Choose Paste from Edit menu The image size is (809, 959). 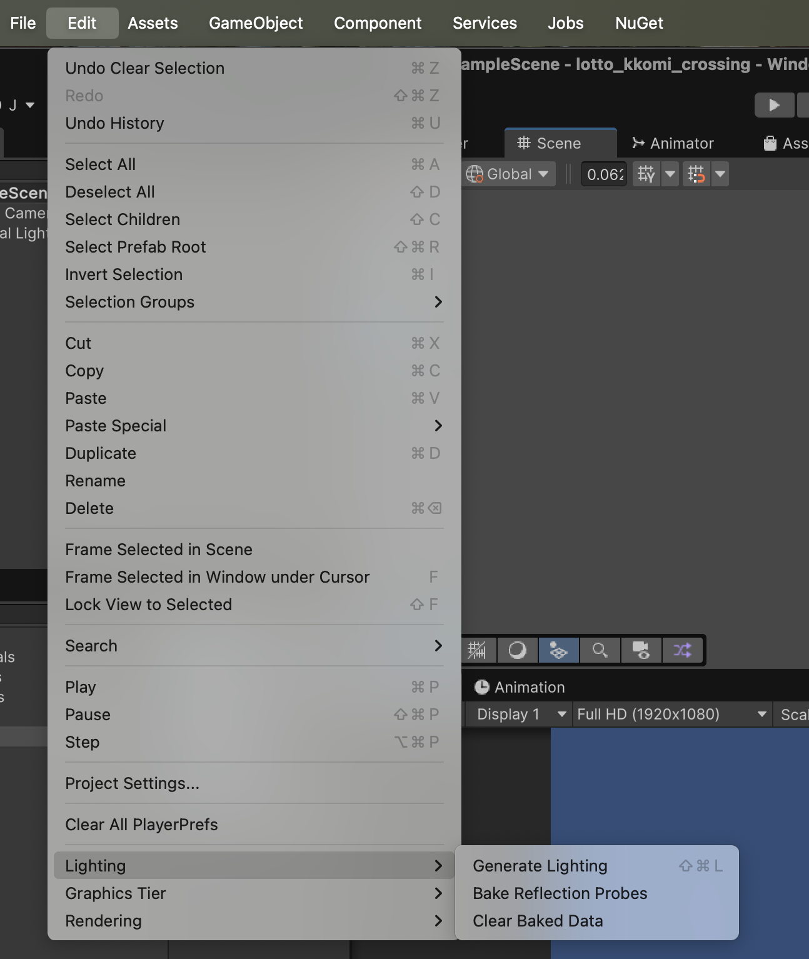[x=254, y=398]
